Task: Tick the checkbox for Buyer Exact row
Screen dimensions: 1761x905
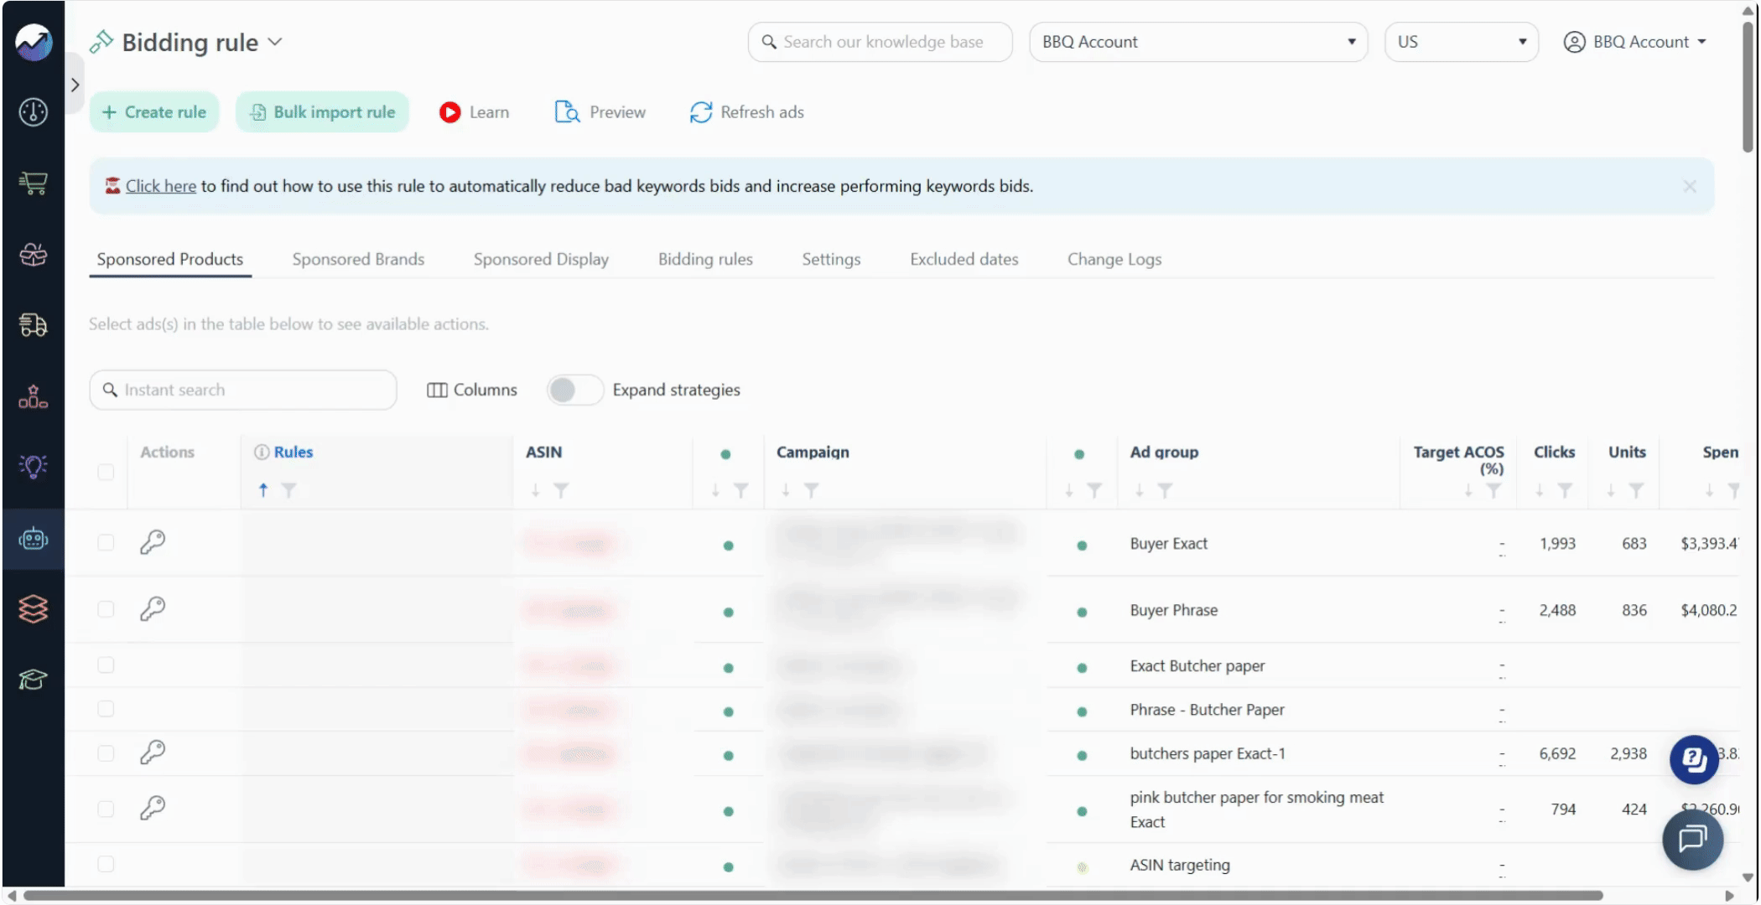Action: click(106, 542)
